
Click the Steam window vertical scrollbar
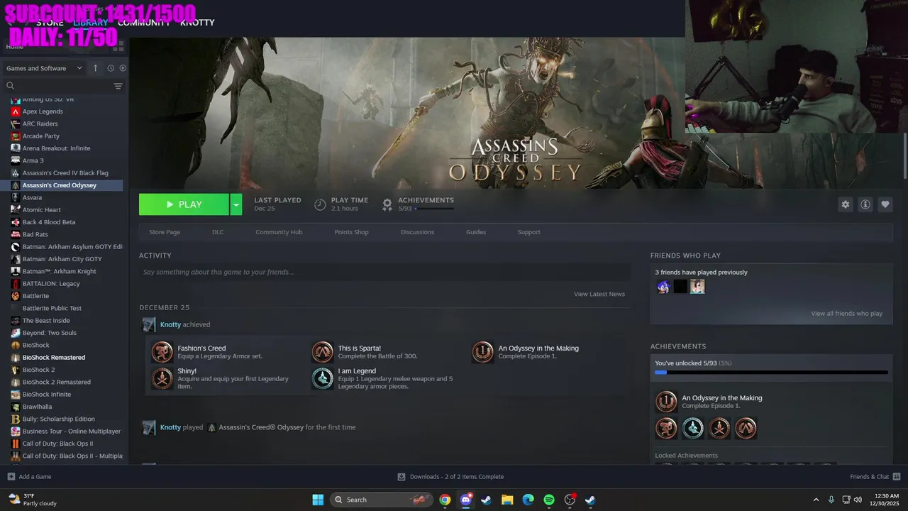(x=904, y=156)
